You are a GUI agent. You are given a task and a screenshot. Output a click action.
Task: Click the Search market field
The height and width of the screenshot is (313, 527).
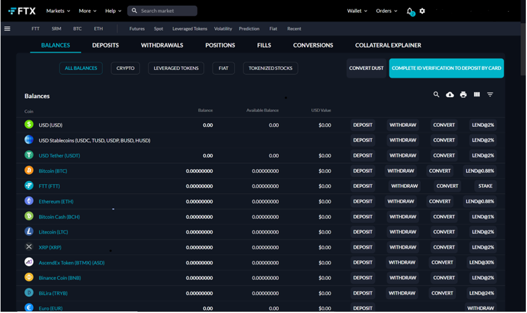click(162, 11)
